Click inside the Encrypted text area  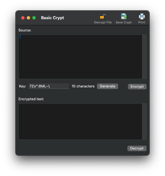pyautogui.click(x=80, y=122)
